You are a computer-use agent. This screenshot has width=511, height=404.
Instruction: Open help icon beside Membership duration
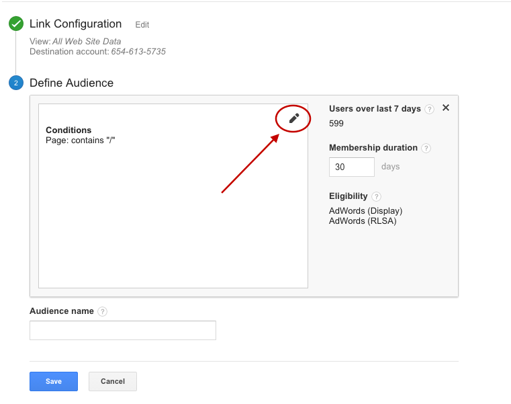pyautogui.click(x=426, y=148)
